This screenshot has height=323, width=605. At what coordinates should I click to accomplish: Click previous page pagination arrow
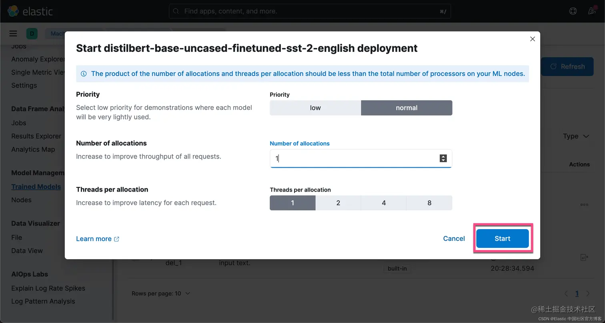tap(566, 293)
